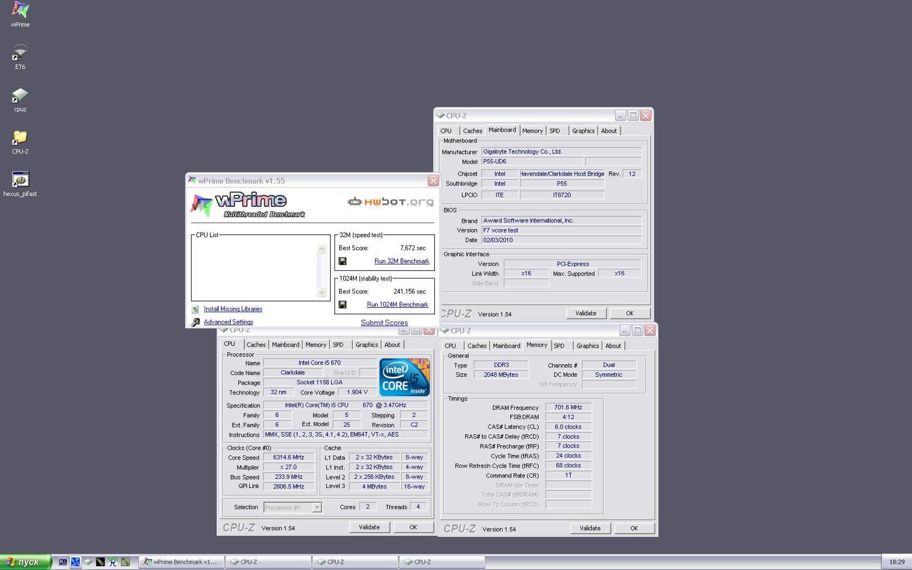
Task: Activate the first CPU-Z taskbar button
Action: click(x=268, y=562)
